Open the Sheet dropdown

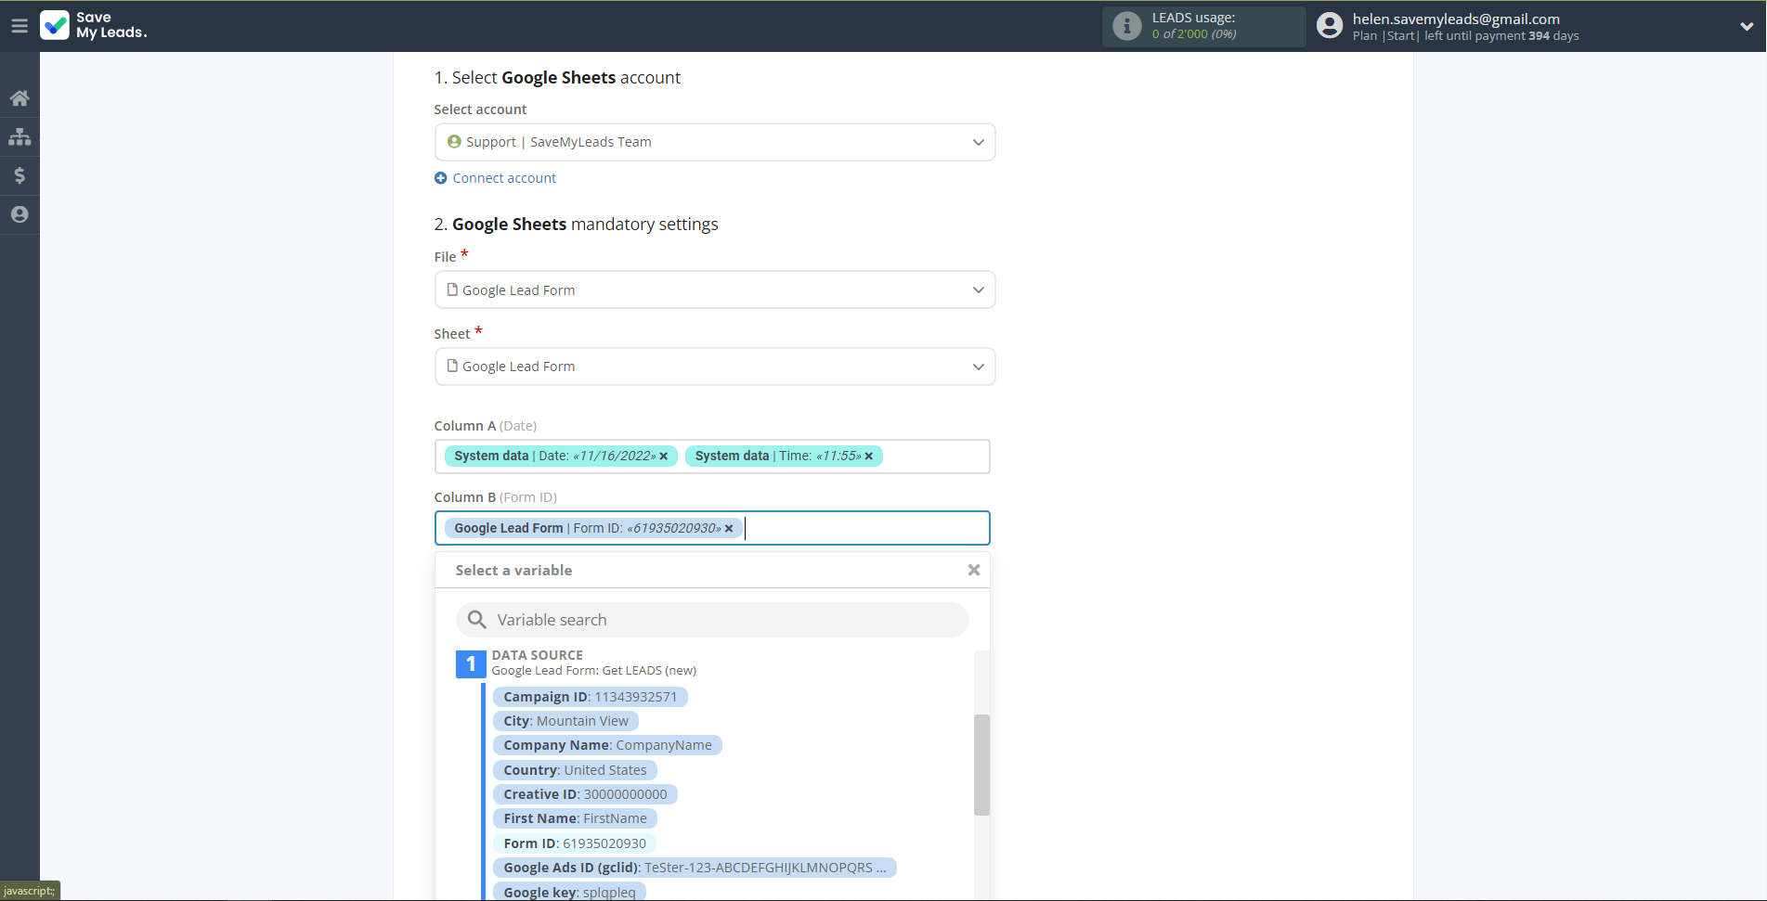pyautogui.click(x=714, y=367)
